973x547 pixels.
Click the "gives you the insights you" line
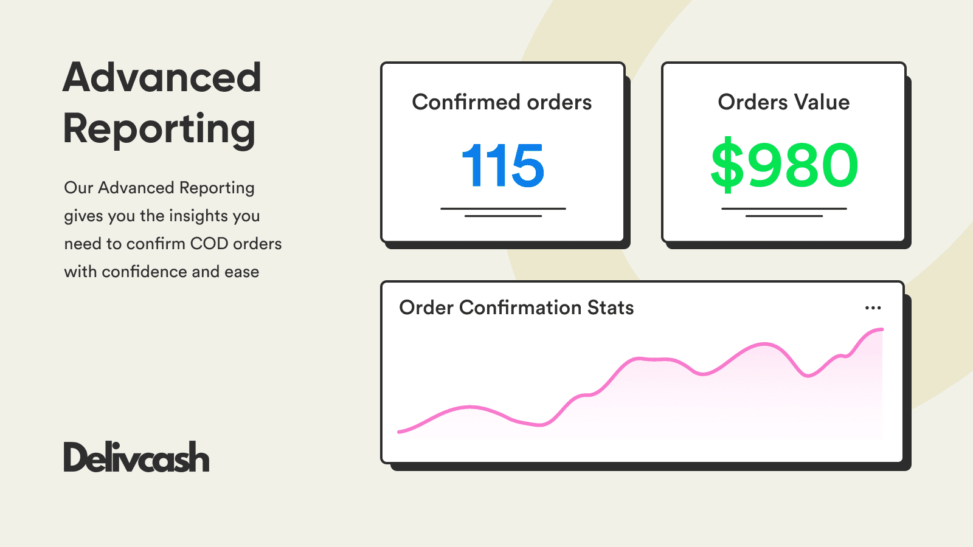point(162,216)
